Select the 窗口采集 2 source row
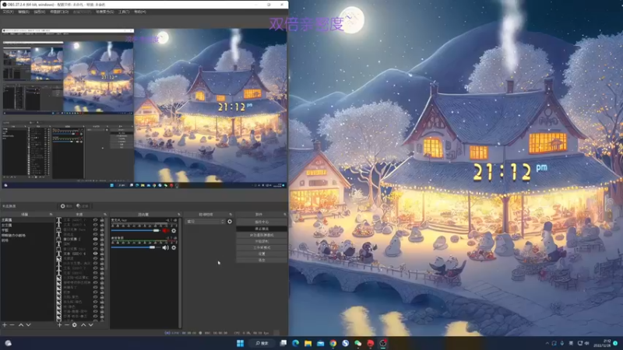623x350 pixels. pos(80,239)
